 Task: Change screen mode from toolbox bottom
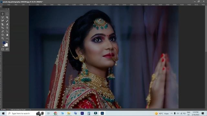(7, 49)
